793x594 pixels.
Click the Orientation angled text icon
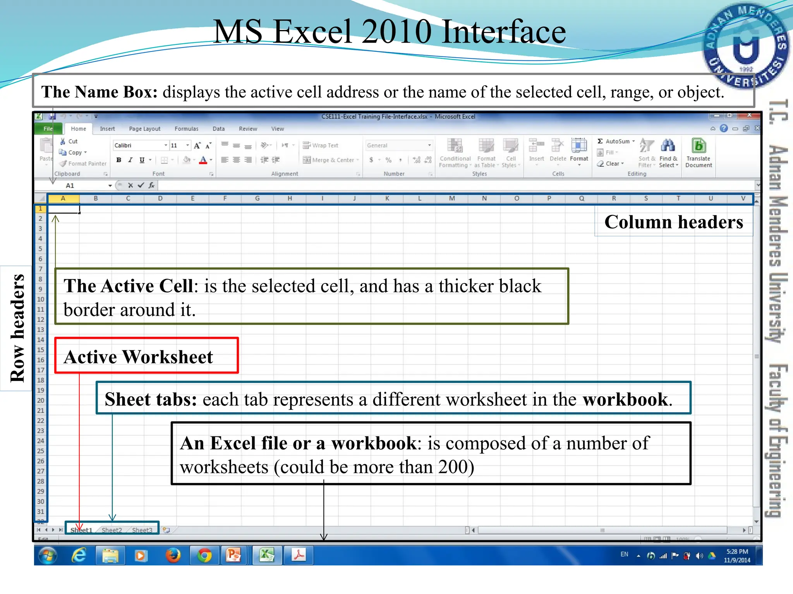click(x=264, y=145)
